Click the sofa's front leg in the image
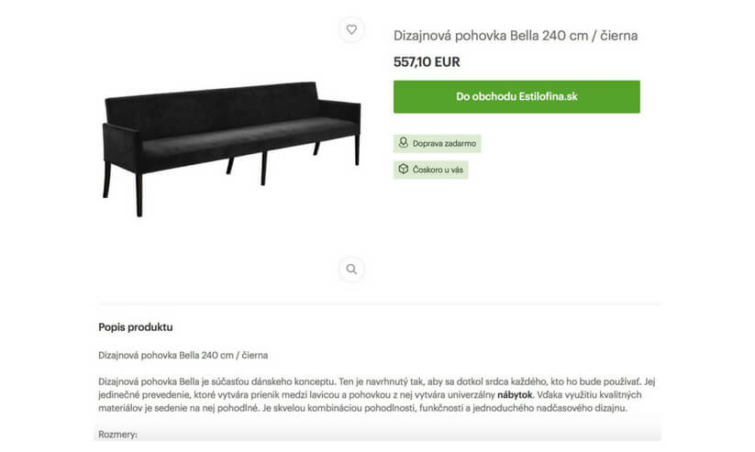Viewport: 755px width, 452px height. click(139, 194)
